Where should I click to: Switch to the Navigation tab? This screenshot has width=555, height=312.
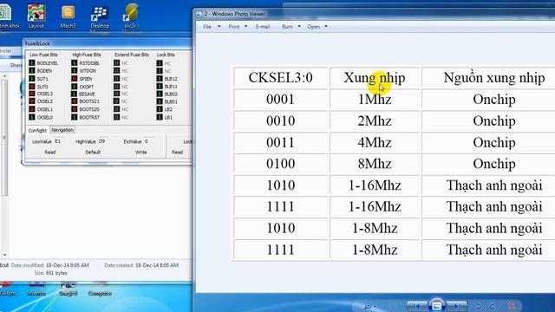pyautogui.click(x=62, y=130)
